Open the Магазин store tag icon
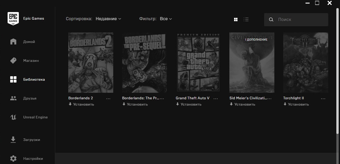This screenshot has height=164, width=340. [x=13, y=61]
